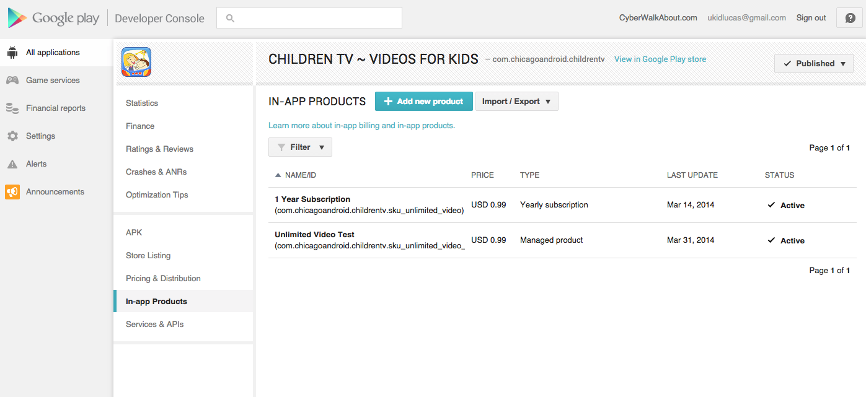The height and width of the screenshot is (397, 866).
Task: Open Announcements in the sidebar
Action: [56, 192]
